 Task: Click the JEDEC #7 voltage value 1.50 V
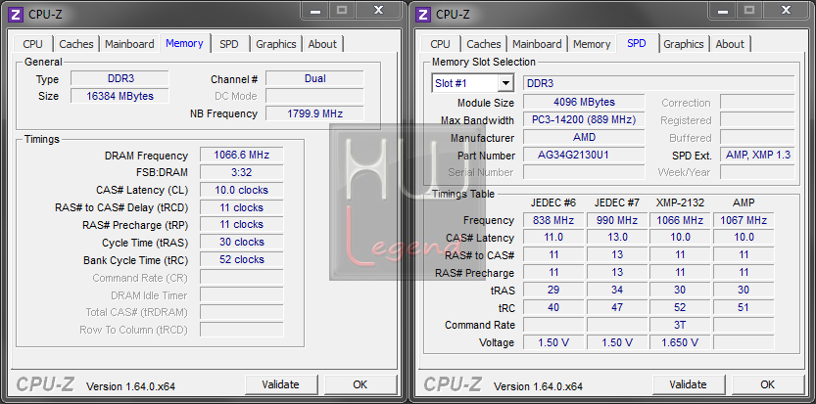point(617,342)
